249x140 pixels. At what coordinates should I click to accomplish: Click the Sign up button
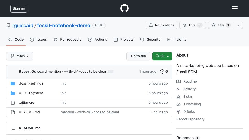click(19, 9)
